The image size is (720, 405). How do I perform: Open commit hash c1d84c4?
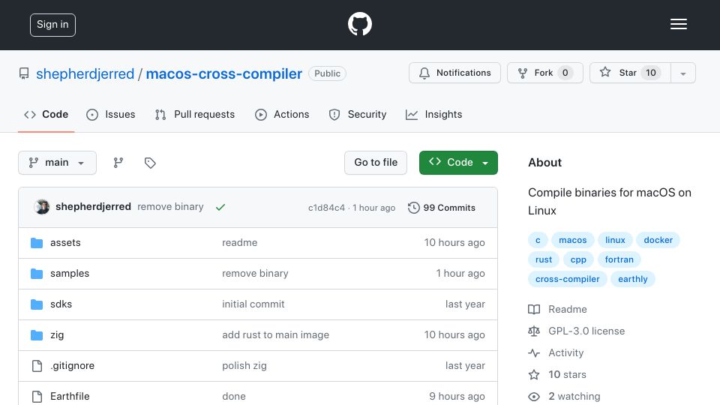(x=326, y=208)
